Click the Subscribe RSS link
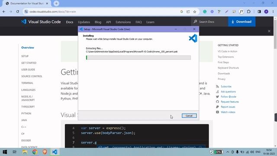The width and height of the screenshot is (277, 156). click(x=226, y=87)
